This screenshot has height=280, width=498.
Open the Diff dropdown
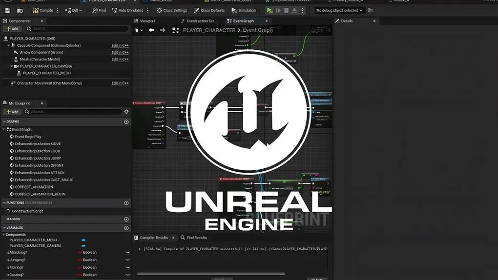[x=73, y=10]
